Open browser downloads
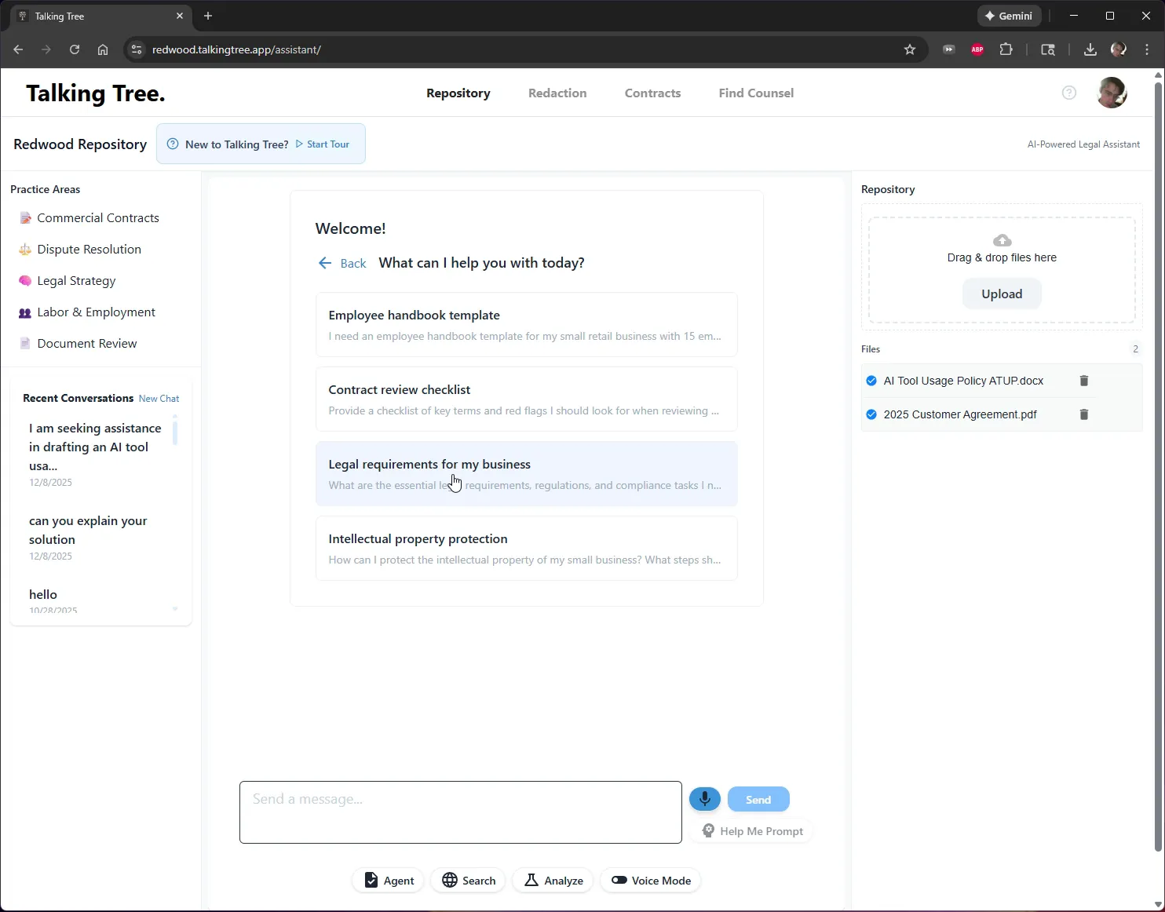Screen dimensions: 1165x912 click(x=1090, y=49)
